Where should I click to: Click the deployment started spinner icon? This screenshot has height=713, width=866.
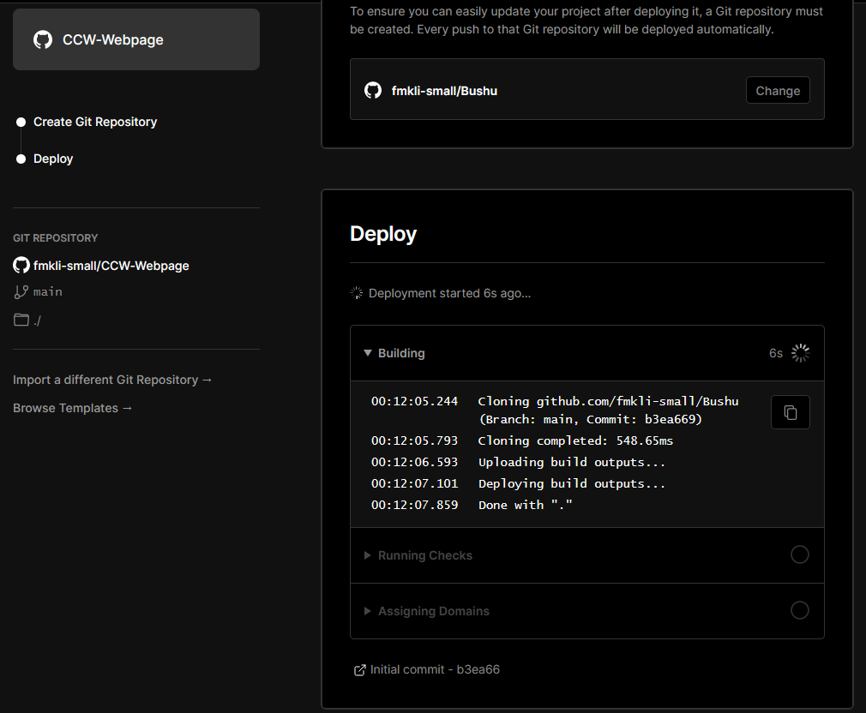(x=357, y=293)
